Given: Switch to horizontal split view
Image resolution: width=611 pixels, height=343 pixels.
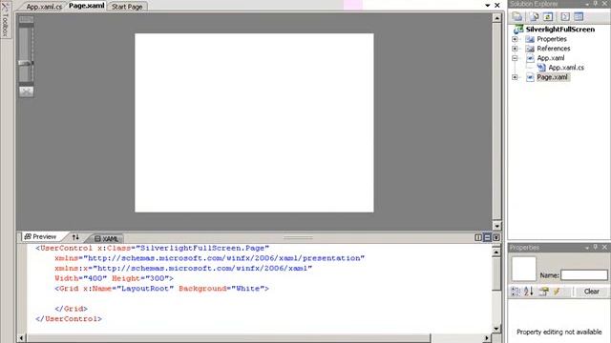Looking at the screenshot, I should [x=487, y=237].
